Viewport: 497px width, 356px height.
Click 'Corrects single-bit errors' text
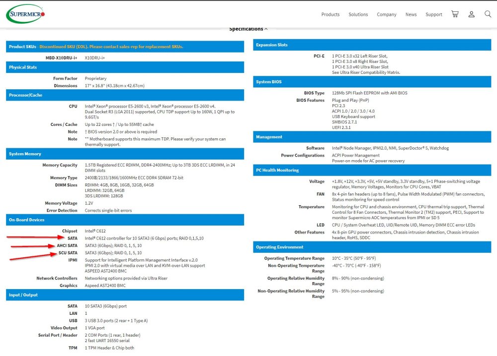pyautogui.click(x=108, y=210)
